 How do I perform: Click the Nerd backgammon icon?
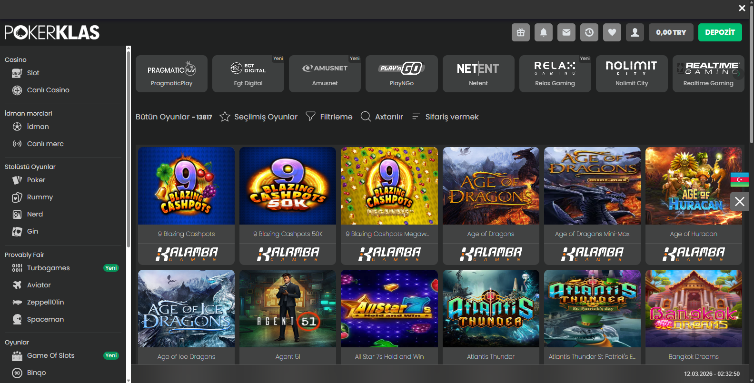tap(17, 215)
